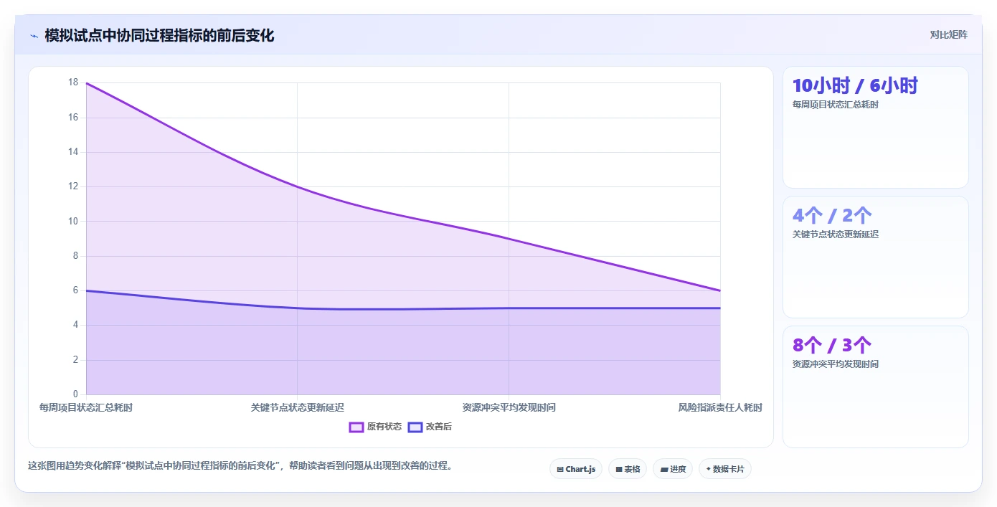
Task: Click the x-axis label 风险指派责任人耗时
Action: (720, 407)
